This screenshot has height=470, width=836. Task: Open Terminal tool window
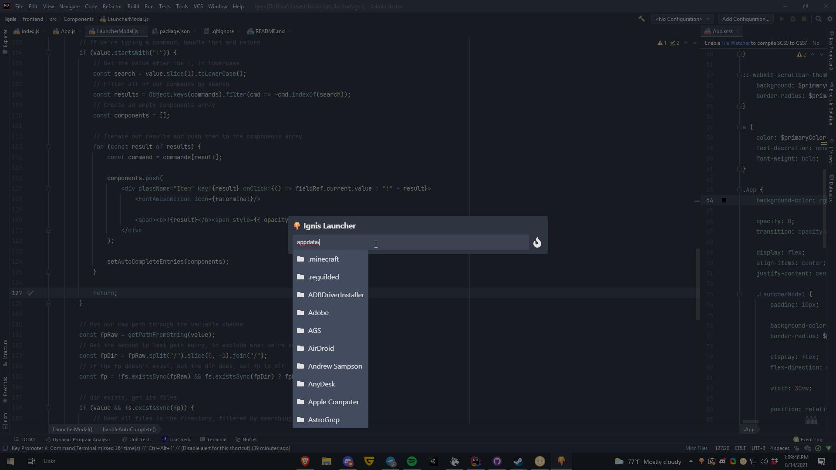click(x=213, y=440)
